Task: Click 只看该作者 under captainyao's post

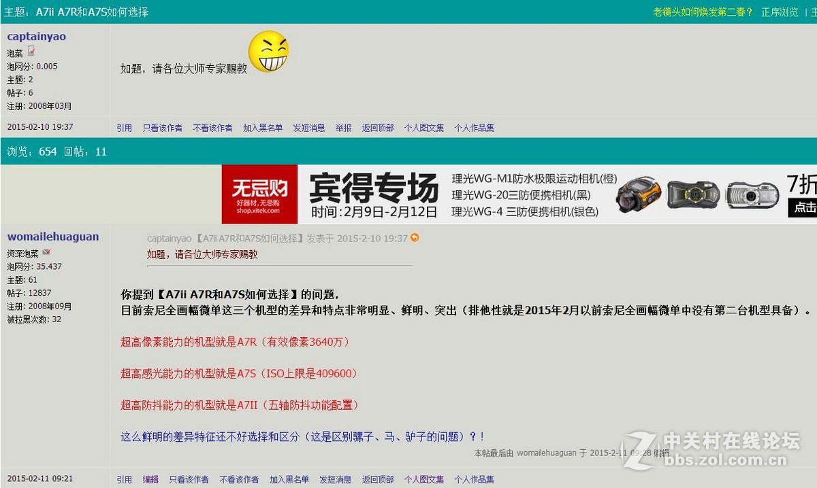Action: click(162, 128)
